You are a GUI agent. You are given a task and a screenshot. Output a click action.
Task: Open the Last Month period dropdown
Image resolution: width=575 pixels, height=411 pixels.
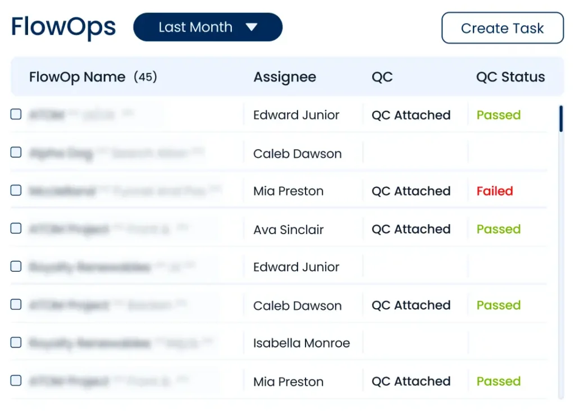click(x=207, y=28)
